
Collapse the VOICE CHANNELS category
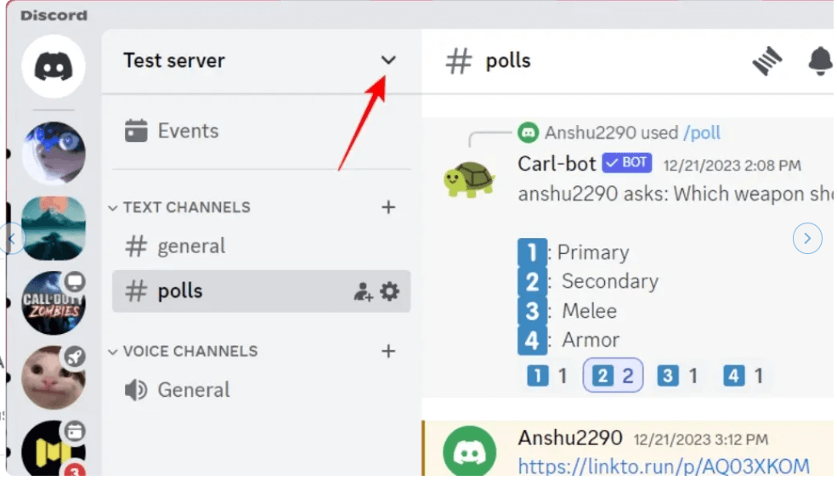pyautogui.click(x=189, y=352)
